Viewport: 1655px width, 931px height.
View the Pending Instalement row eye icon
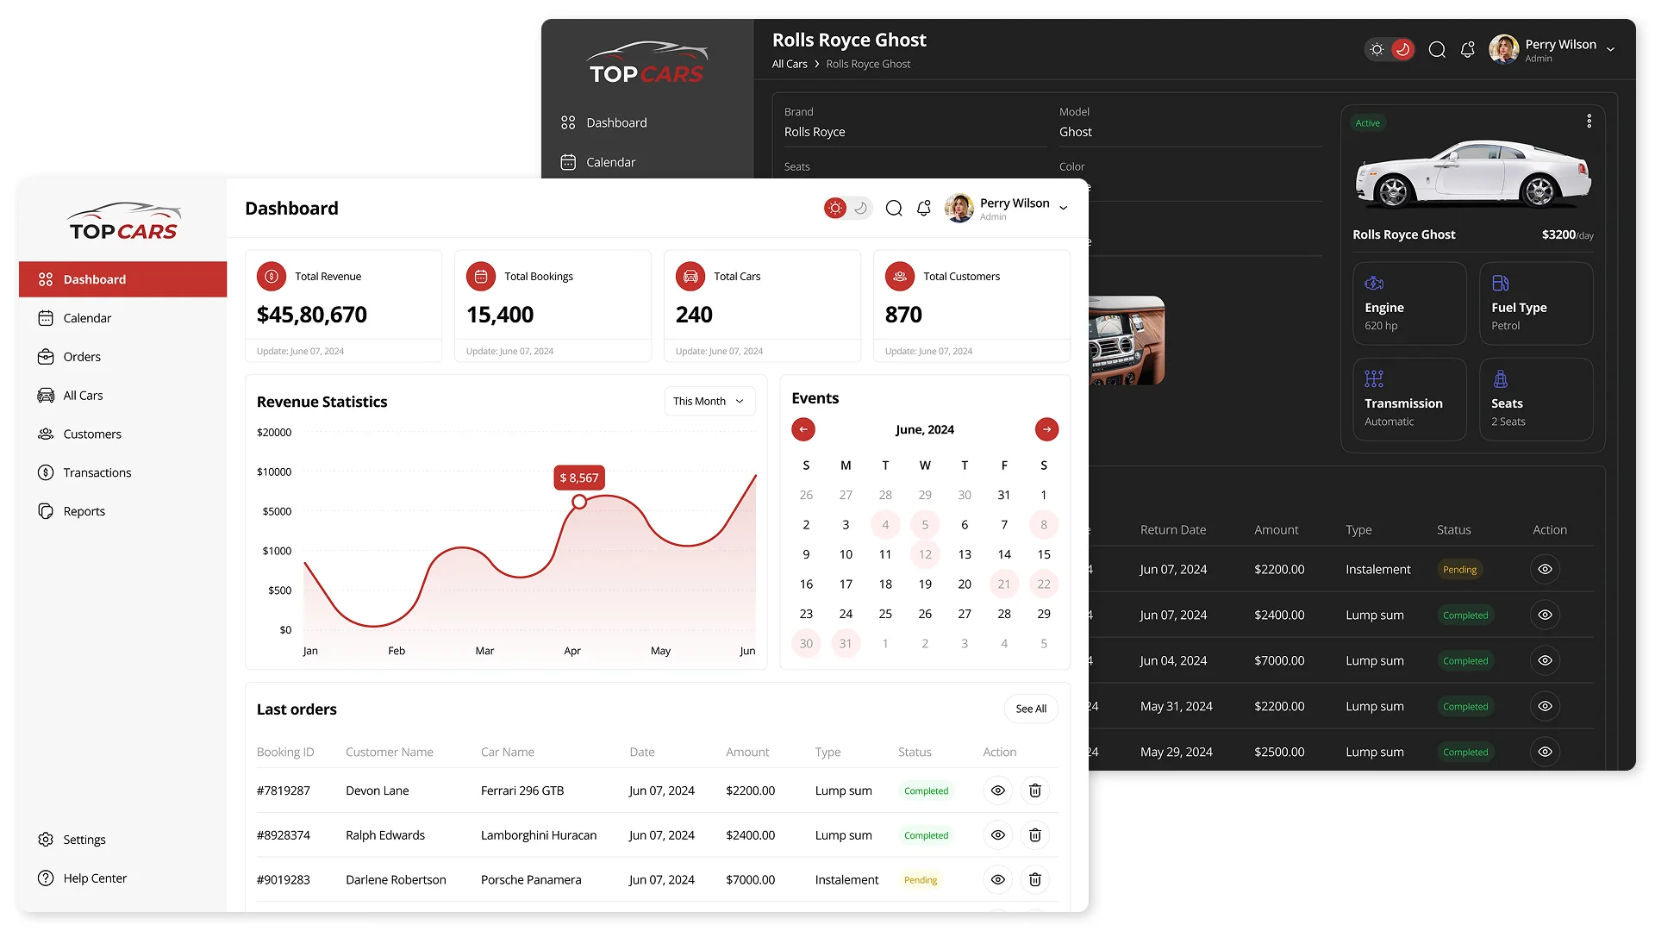1545,570
